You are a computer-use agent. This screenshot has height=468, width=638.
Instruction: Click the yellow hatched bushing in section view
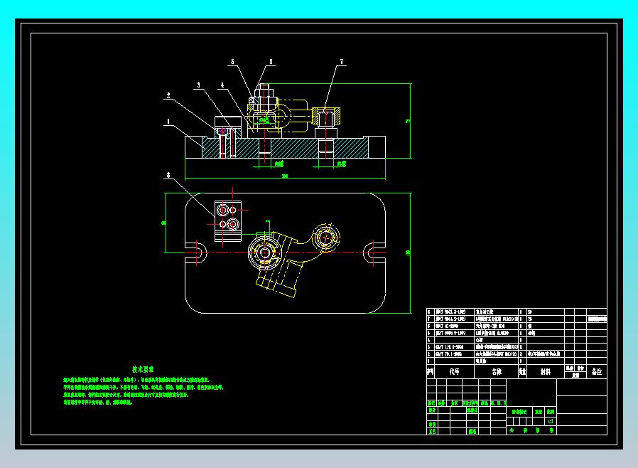326,116
